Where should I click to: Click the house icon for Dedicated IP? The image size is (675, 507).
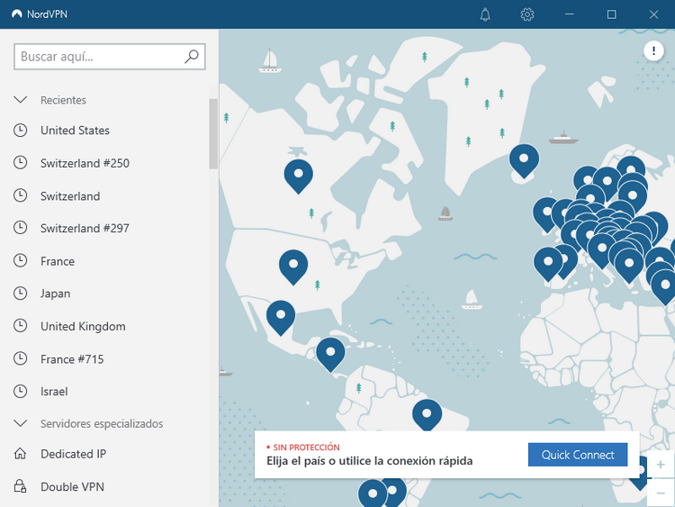20,454
